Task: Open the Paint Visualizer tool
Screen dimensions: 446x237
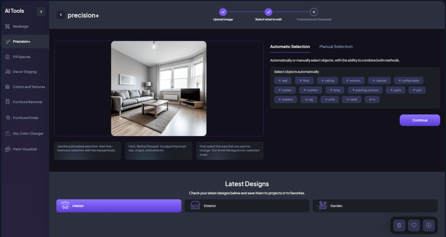Action: [x=25, y=149]
